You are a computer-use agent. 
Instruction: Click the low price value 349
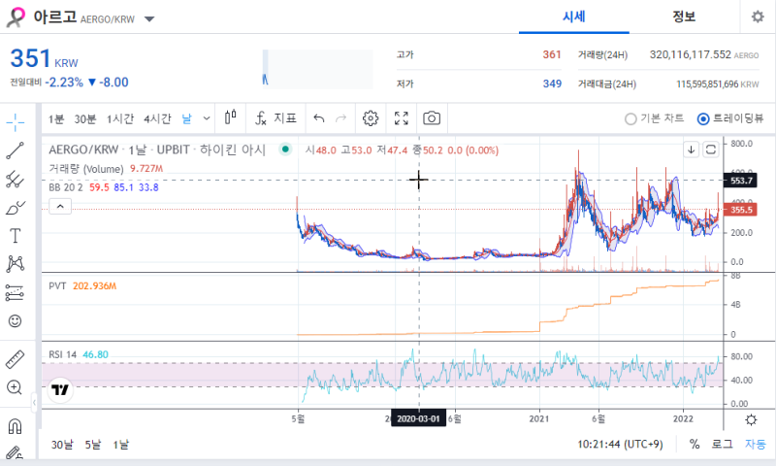point(552,83)
